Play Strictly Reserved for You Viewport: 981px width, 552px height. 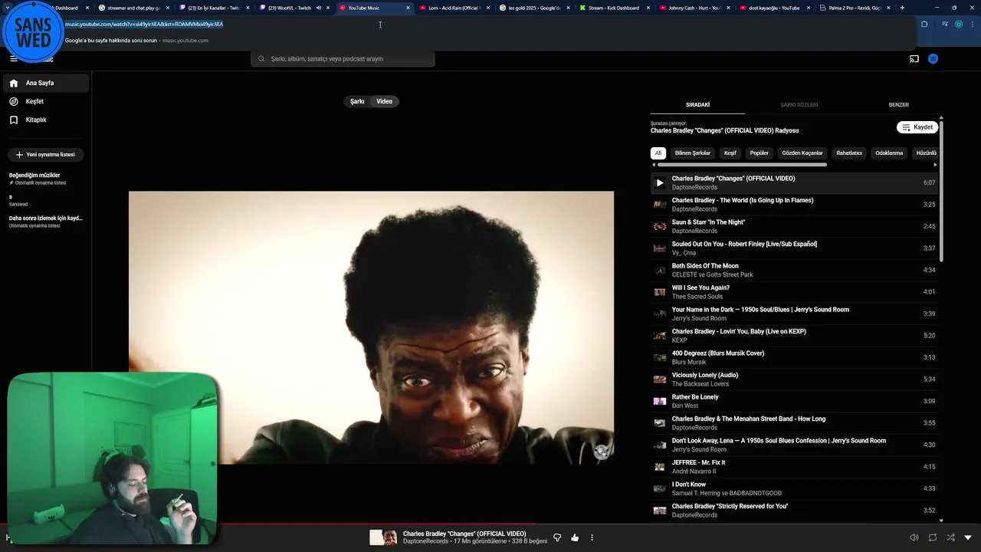tap(794, 511)
